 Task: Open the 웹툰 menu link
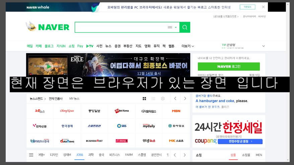coord(171,46)
